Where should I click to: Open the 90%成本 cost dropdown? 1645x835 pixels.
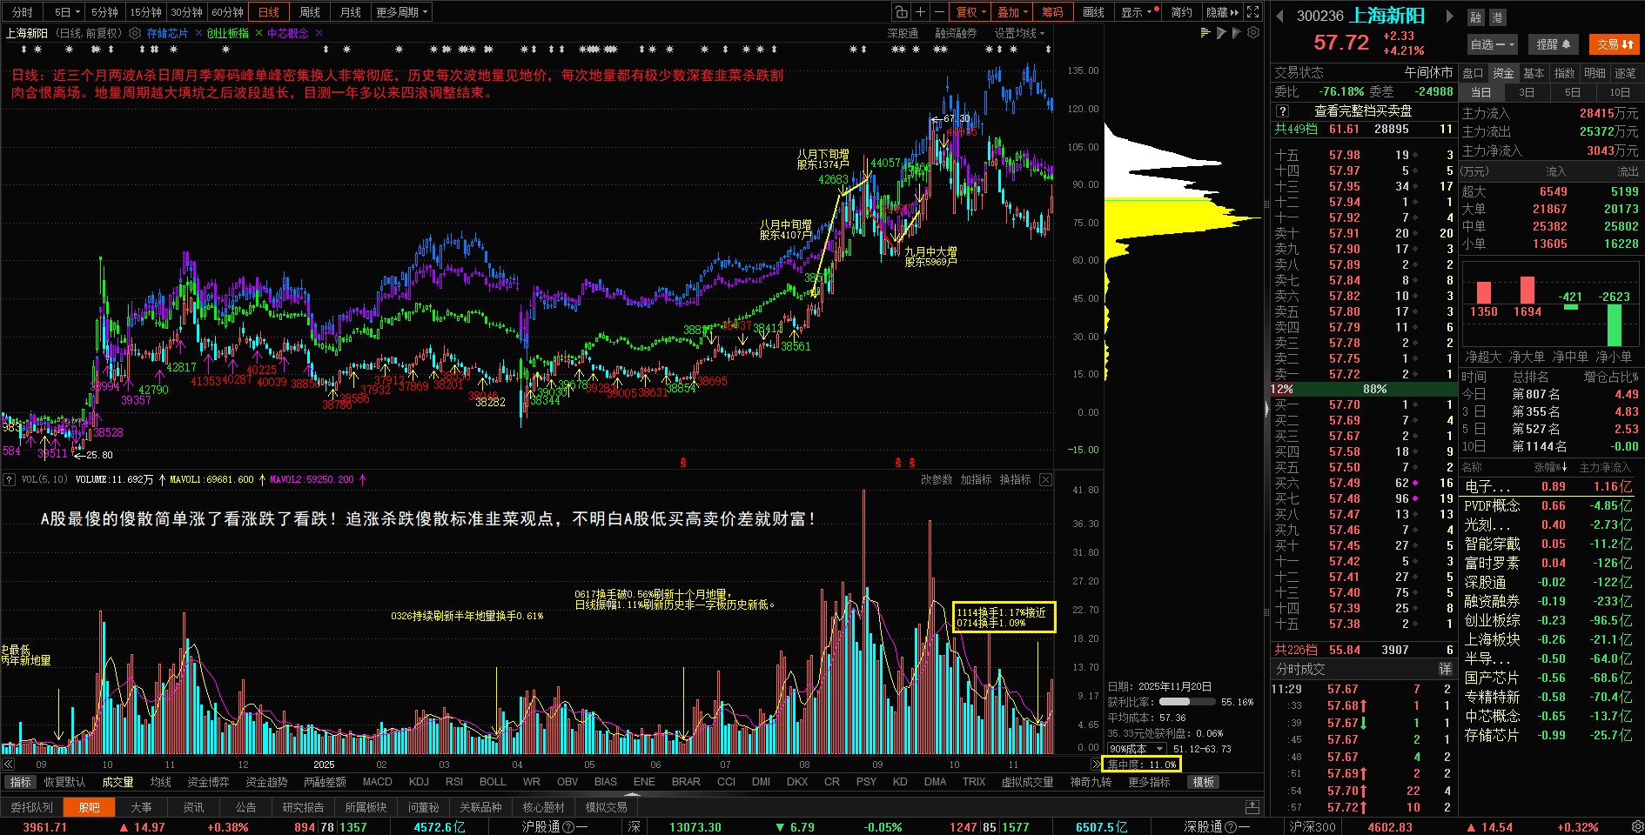click(1136, 749)
